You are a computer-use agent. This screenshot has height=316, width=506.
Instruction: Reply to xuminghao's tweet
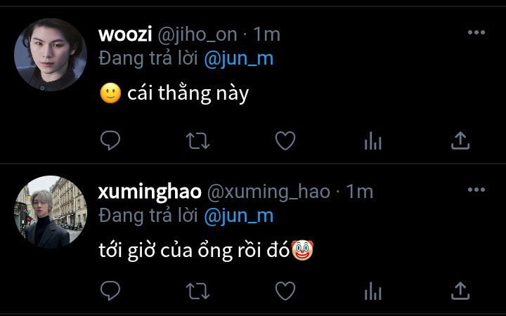(110, 291)
